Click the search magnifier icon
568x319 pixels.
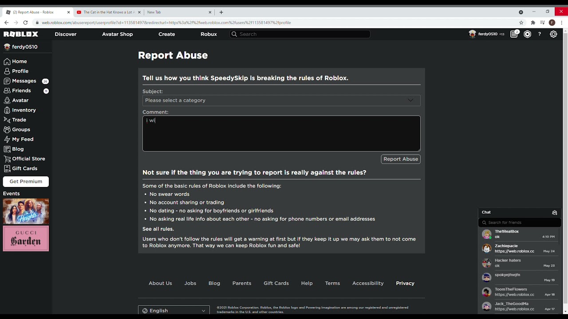tap(234, 34)
